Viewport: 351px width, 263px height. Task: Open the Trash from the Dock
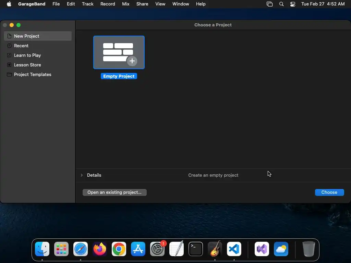(309, 249)
